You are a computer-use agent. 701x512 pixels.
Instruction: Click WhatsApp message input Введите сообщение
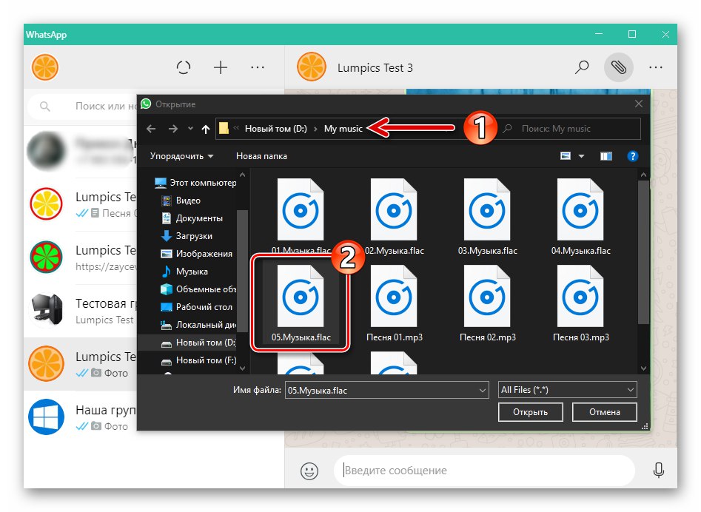[x=484, y=471]
